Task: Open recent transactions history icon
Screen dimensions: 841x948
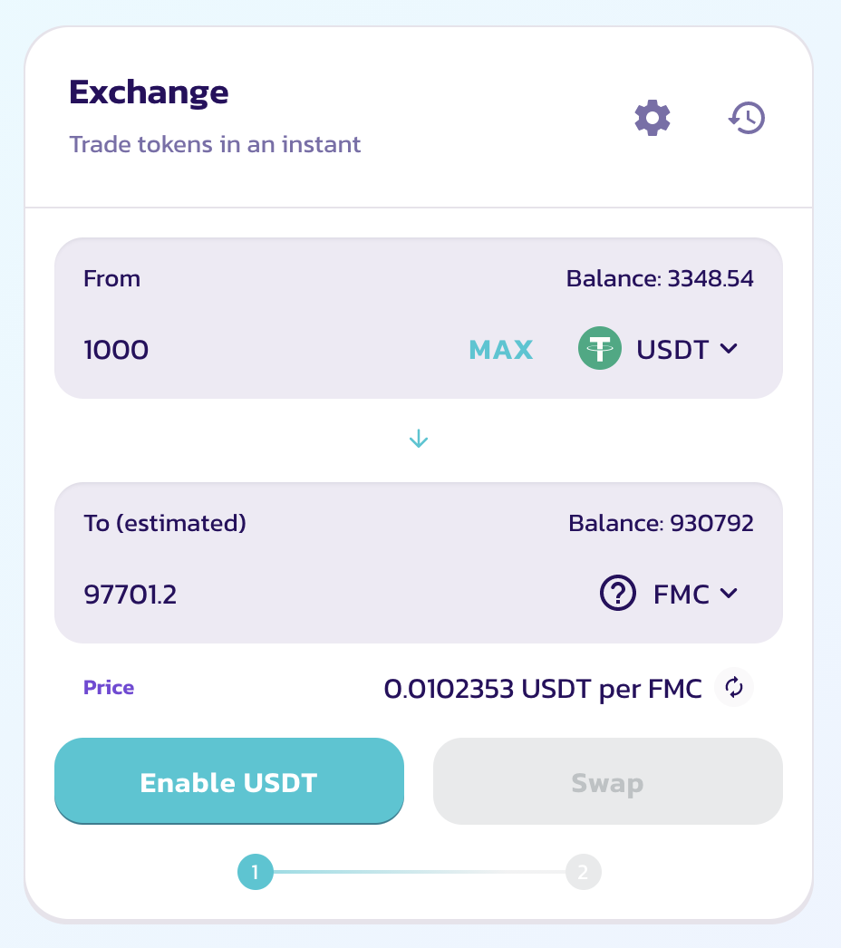Action: [747, 118]
